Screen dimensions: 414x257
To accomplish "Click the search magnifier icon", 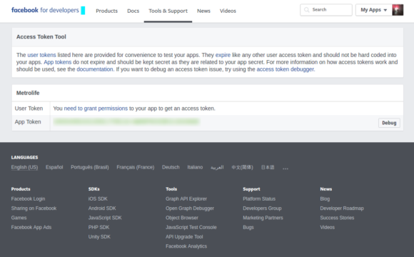I will pyautogui.click(x=306, y=10).
